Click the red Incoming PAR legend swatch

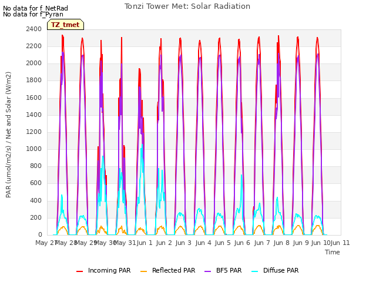pos(80,271)
